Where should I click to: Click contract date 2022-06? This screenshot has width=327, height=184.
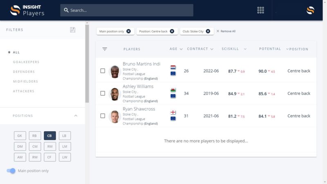tap(211, 71)
